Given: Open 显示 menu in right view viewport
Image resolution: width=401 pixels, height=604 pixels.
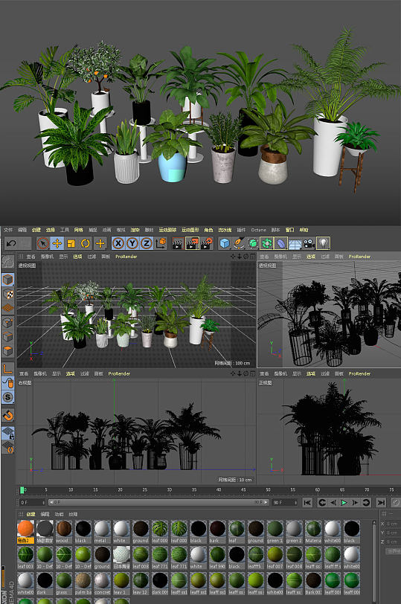Looking at the screenshot, I should tap(57, 373).
